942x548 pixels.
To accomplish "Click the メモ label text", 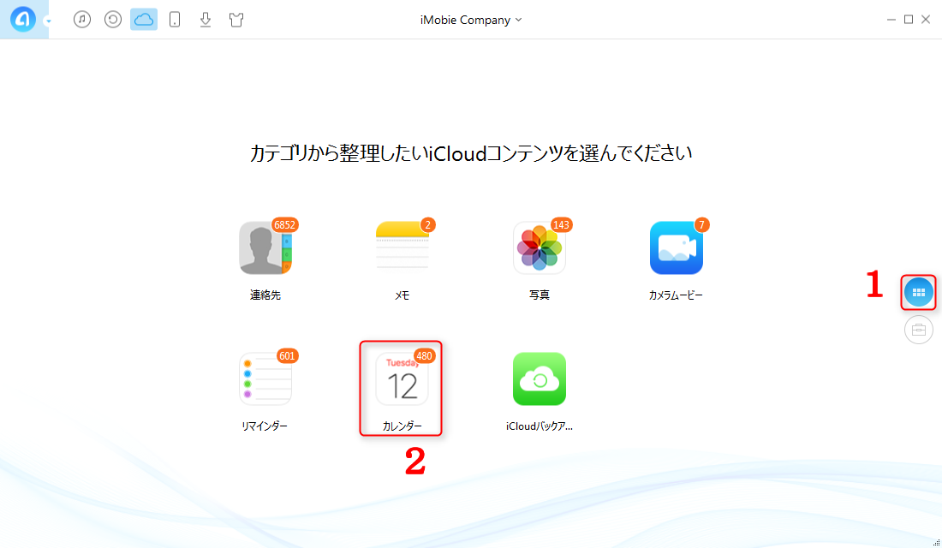I will (402, 295).
